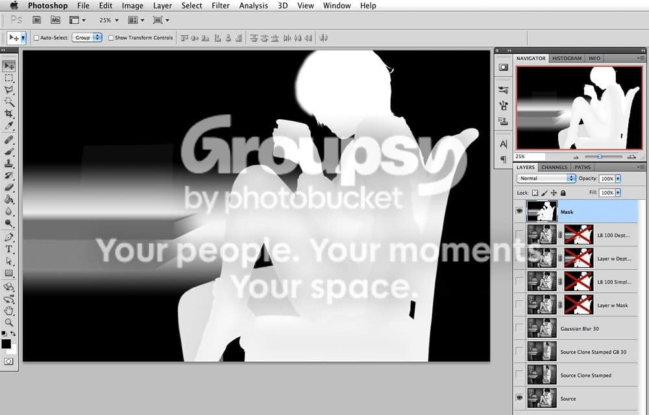Select the Clone Stamp tool

point(8,163)
